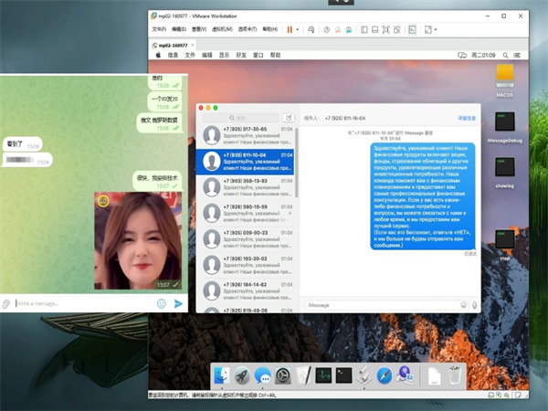Click the Telegram send arrow button
Image resolution: width=548 pixels, height=411 pixels.
tap(178, 303)
